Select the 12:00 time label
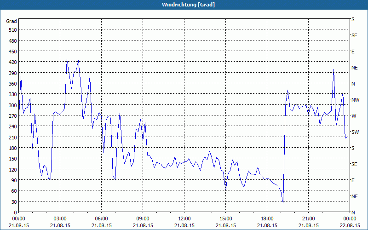Viewport: 368px width, 230px height. click(184, 219)
